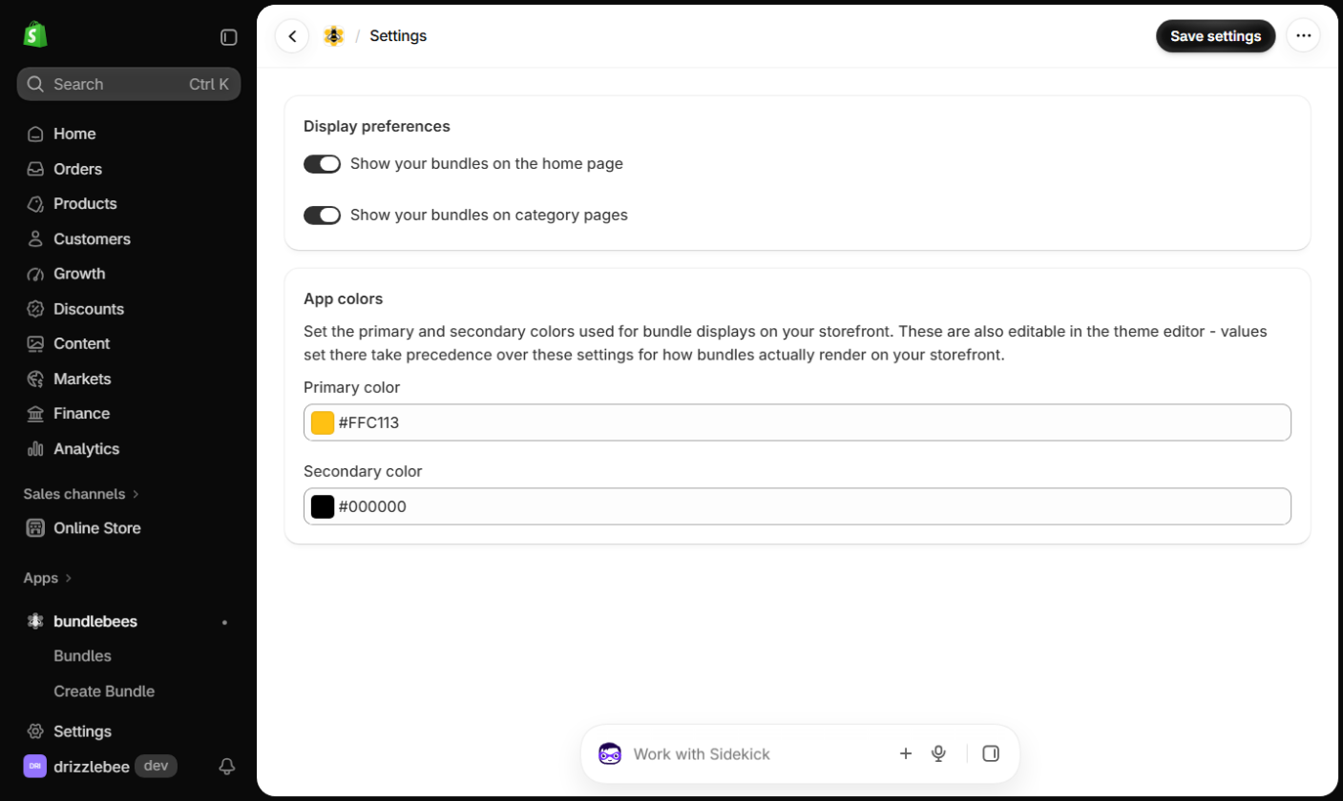Expand Sales channels section
1343x801 pixels.
tap(81, 494)
